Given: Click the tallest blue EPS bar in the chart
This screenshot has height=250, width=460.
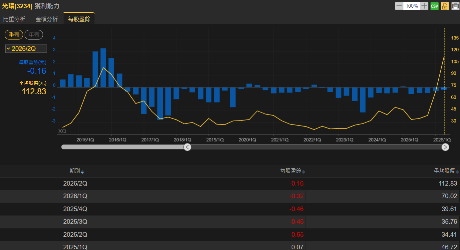Looking at the screenshot, I should [x=103, y=68].
